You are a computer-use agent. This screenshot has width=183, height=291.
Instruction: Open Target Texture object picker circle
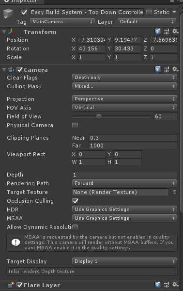pyautogui.click(x=174, y=192)
